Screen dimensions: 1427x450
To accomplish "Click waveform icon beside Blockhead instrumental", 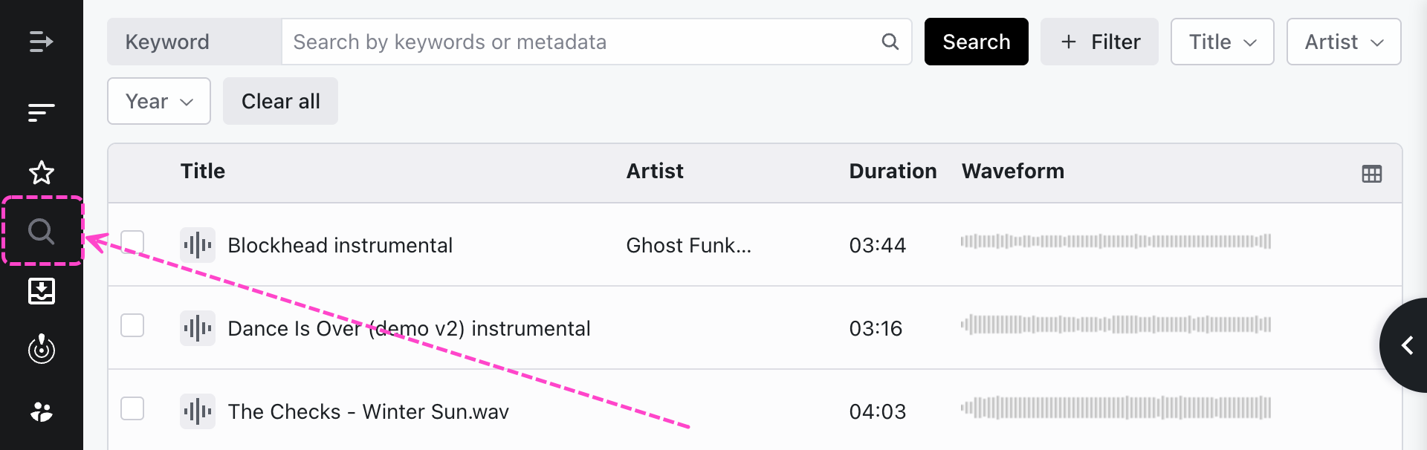I will coord(198,245).
